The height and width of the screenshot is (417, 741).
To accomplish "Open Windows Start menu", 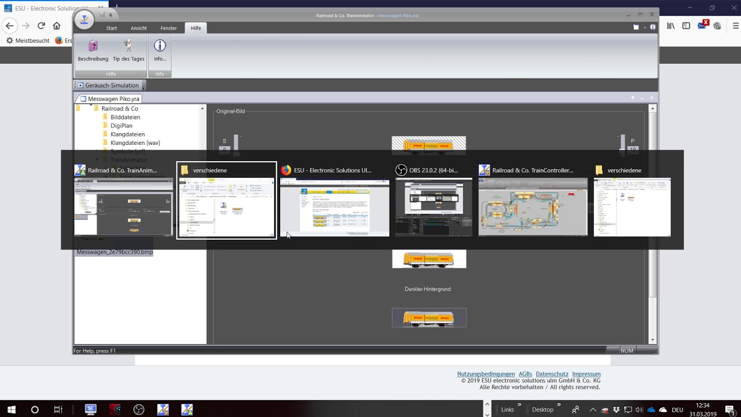I will [11, 409].
